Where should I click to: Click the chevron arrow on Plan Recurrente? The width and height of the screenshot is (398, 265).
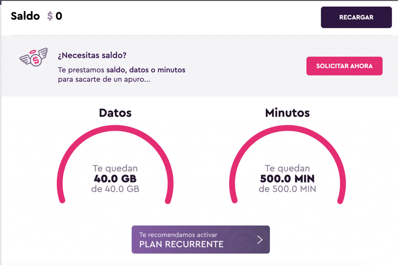coord(260,240)
